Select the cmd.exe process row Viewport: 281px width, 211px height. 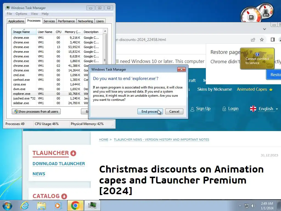50,75
